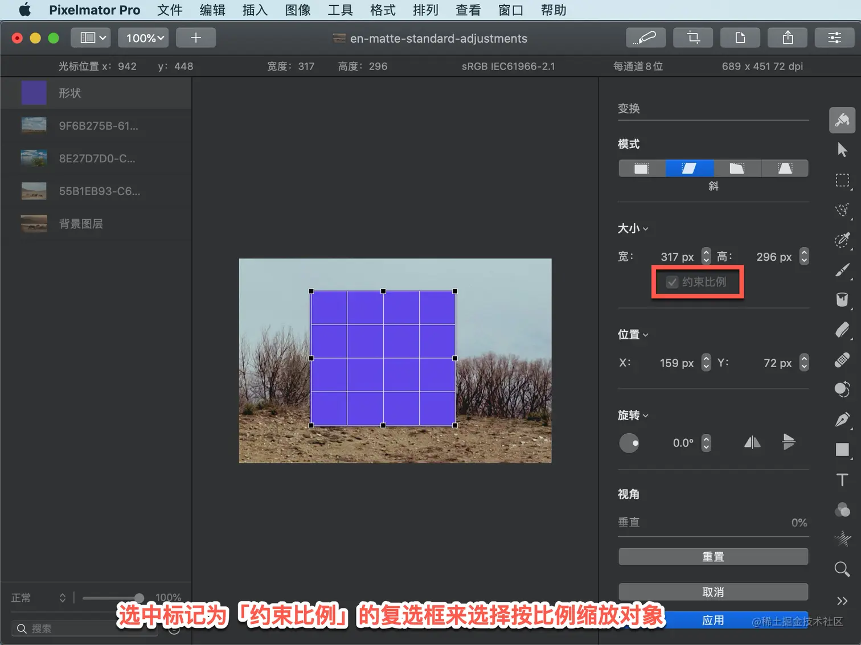This screenshot has height=645, width=861.
Task: Click the drawing pen icon in the toolbar
Action: tap(646, 38)
